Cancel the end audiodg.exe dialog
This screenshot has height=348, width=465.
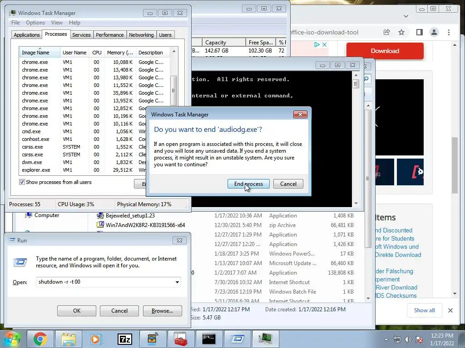(288, 184)
